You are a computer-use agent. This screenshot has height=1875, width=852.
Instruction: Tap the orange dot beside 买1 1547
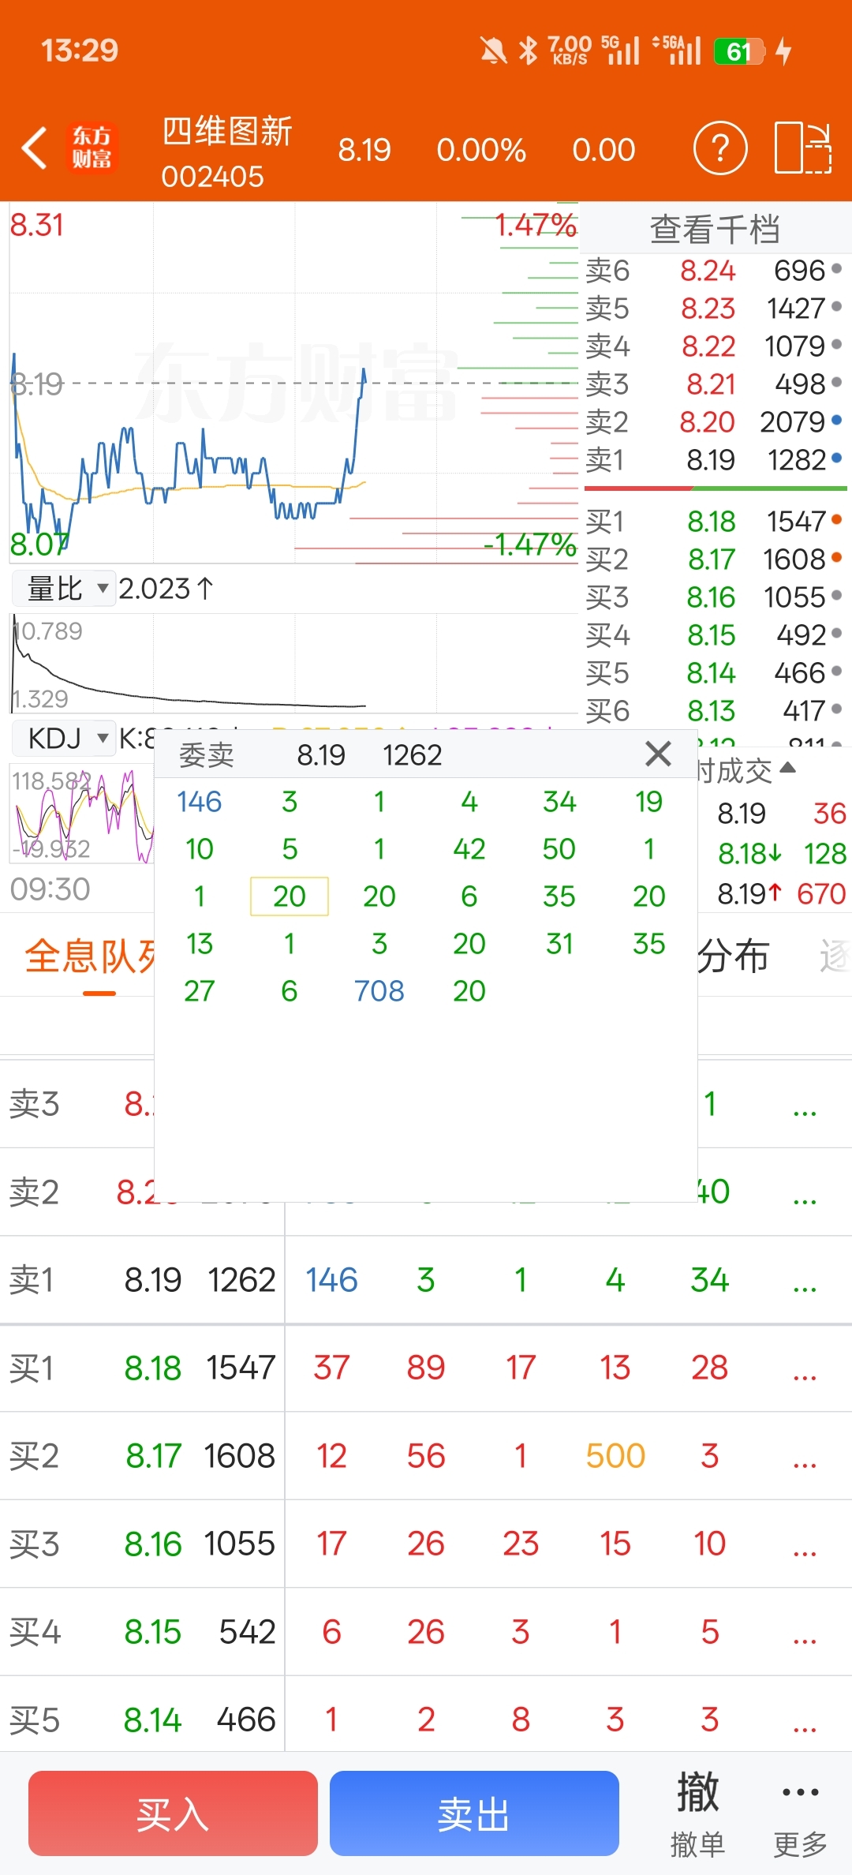[836, 519]
